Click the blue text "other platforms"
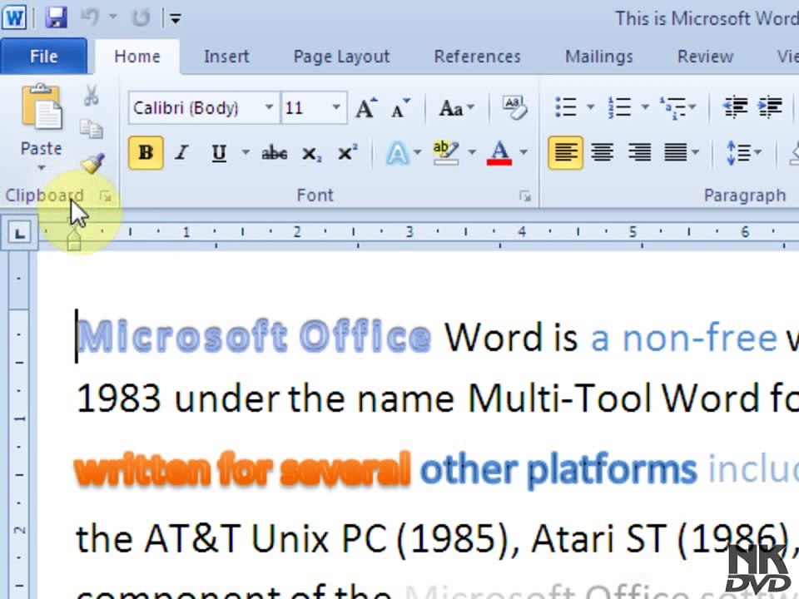Image resolution: width=799 pixels, height=599 pixels. tap(558, 470)
